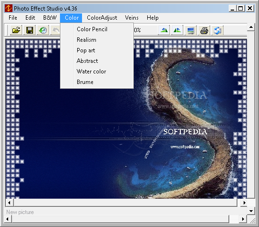Close the open Color menu
Image resolution: width=259 pixels, height=227 pixels.
(x=71, y=18)
